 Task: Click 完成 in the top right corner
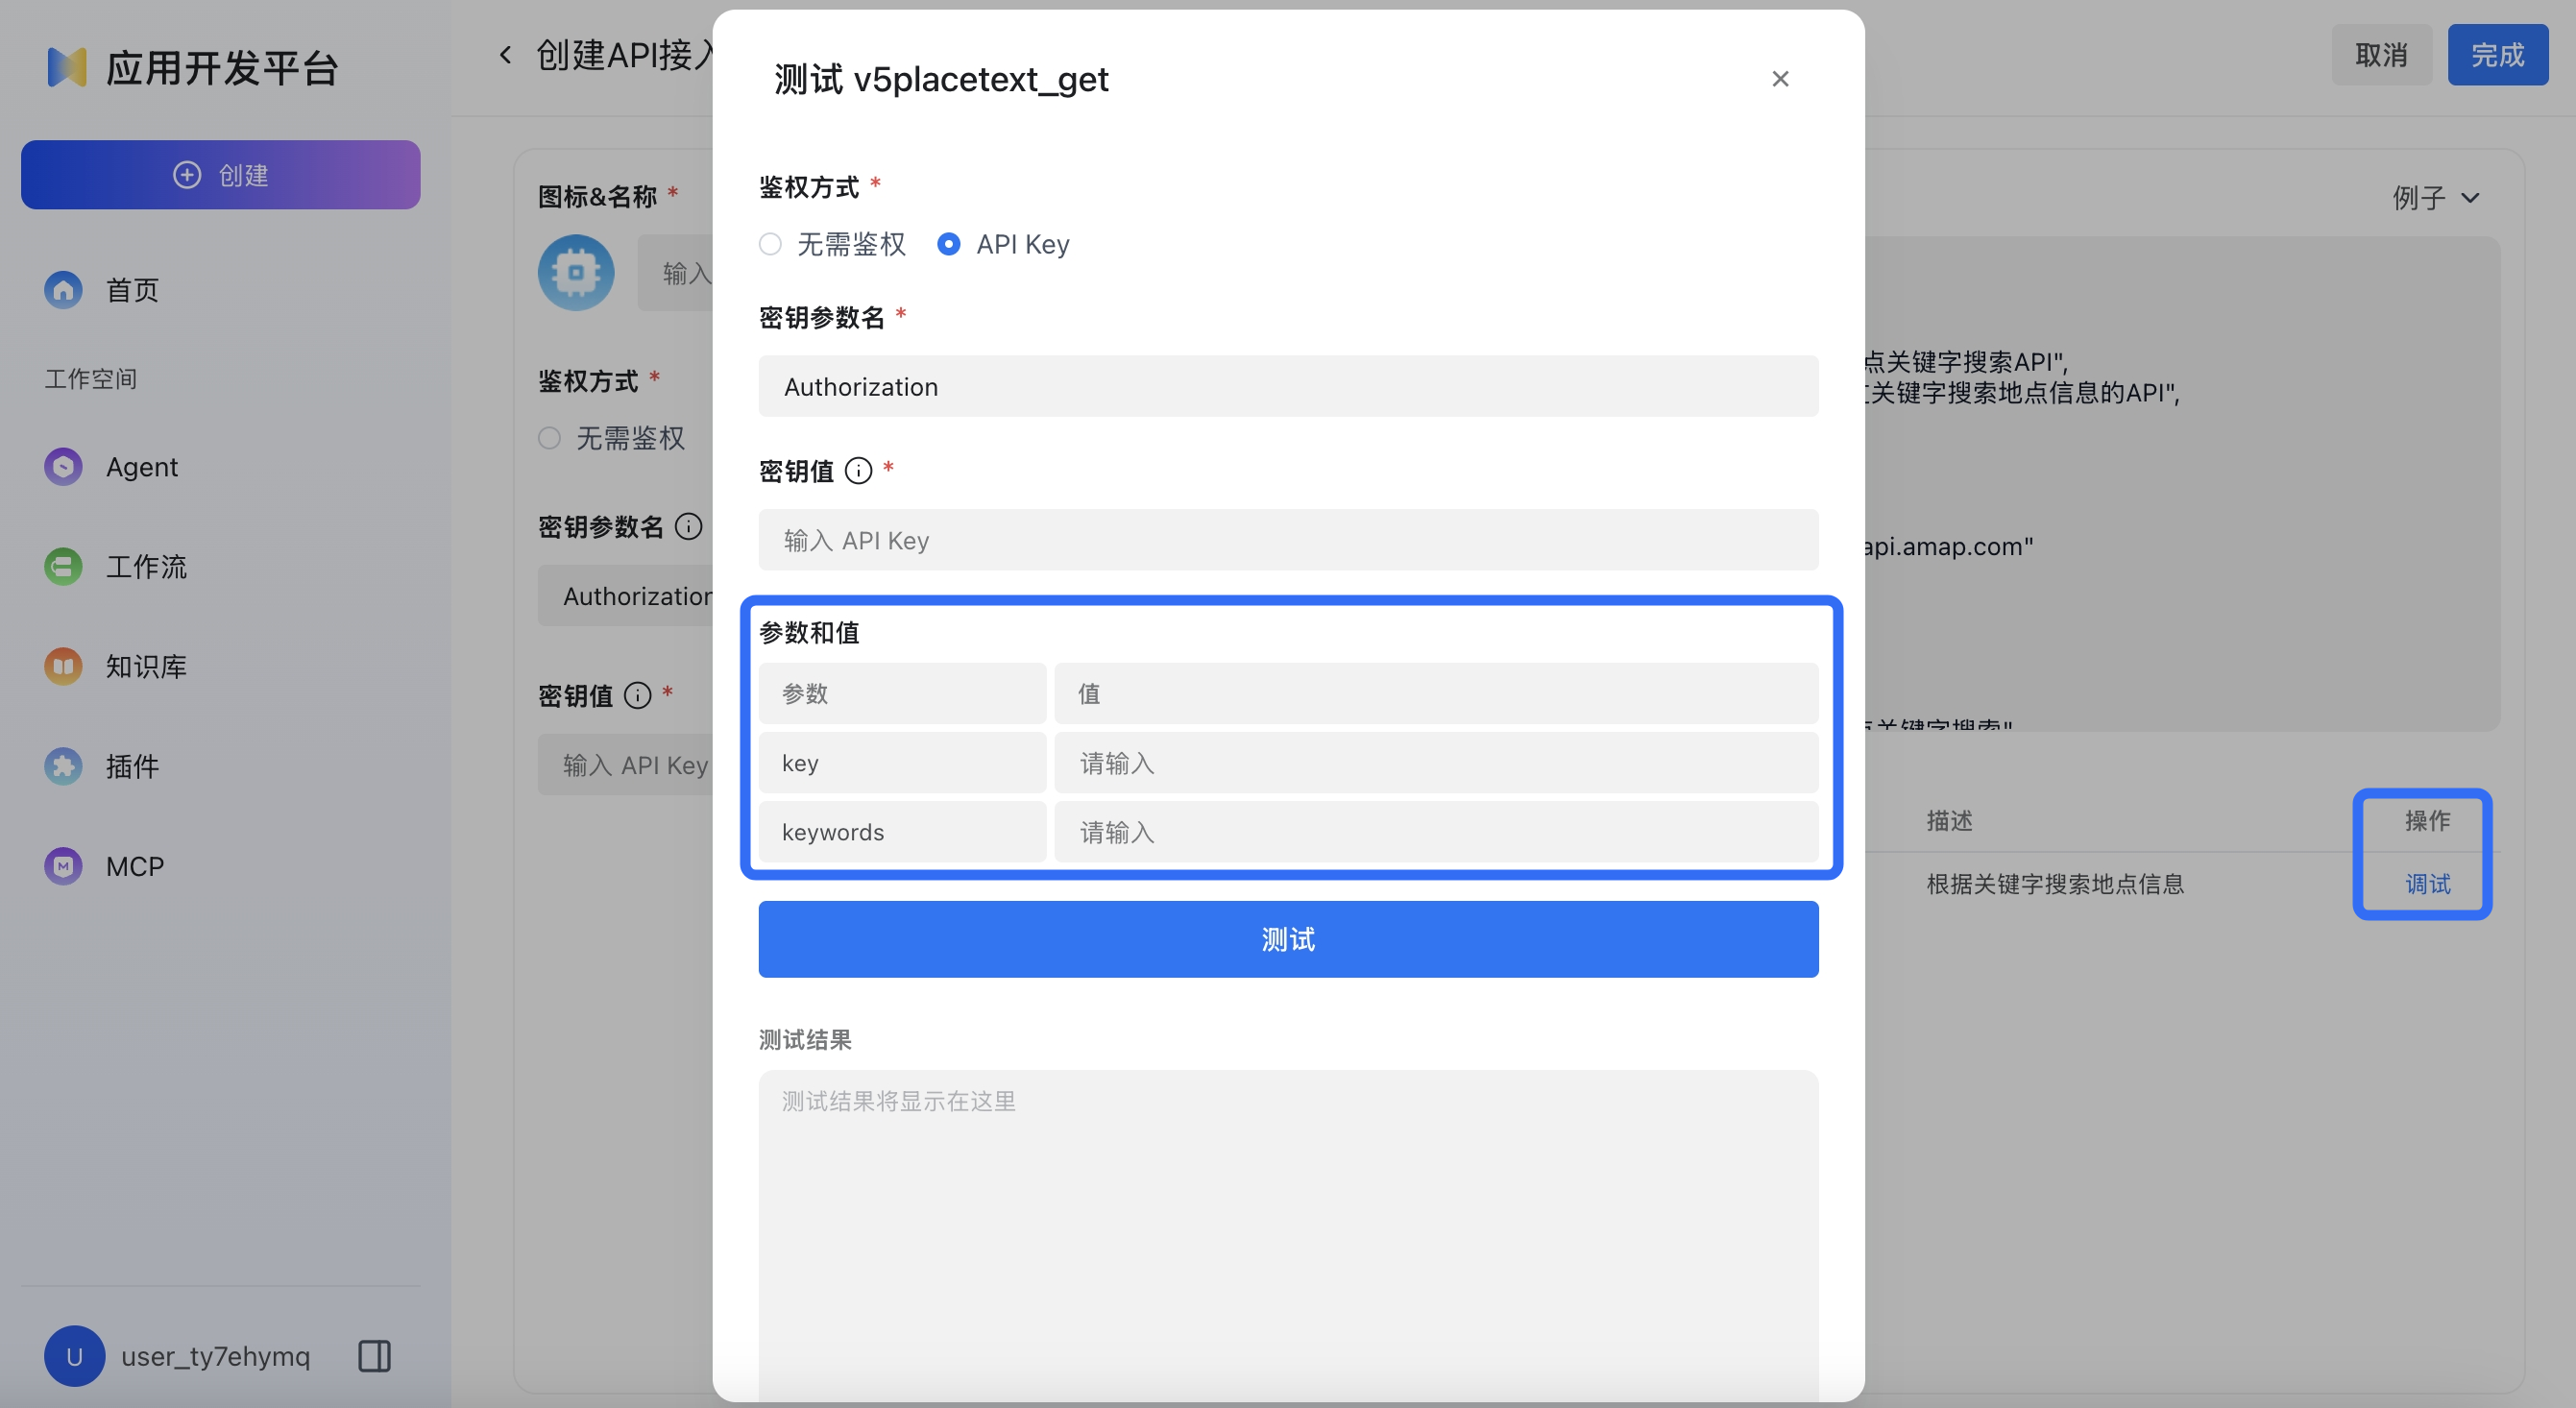click(2497, 54)
